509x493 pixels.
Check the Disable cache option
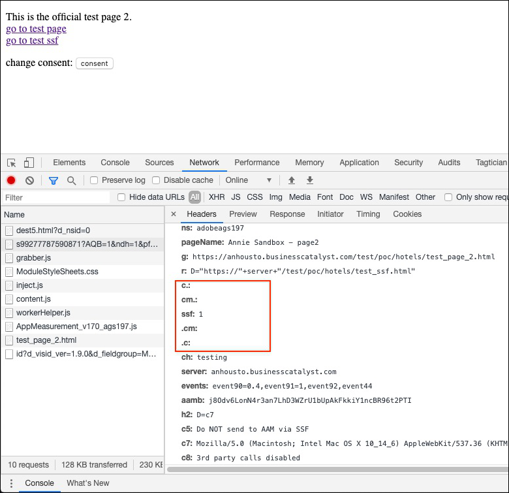pos(156,180)
